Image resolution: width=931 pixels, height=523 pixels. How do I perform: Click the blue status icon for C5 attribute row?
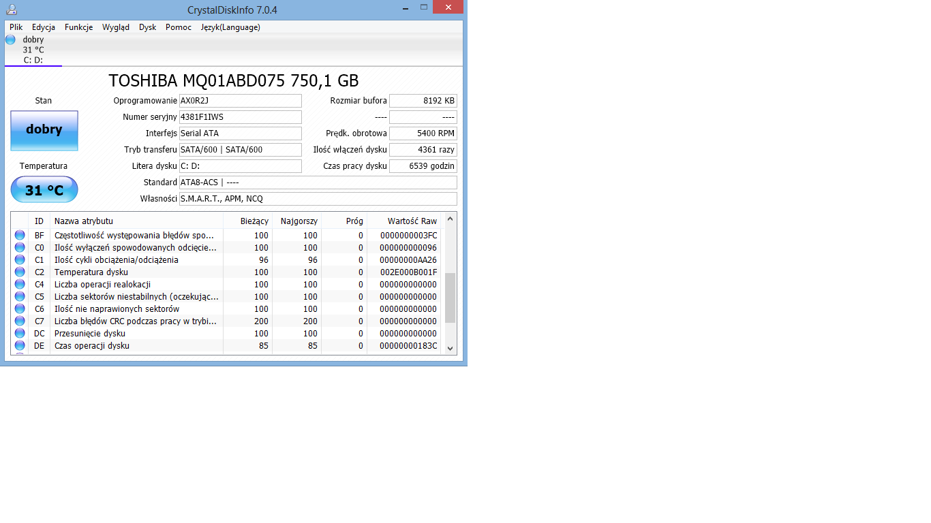(20, 296)
